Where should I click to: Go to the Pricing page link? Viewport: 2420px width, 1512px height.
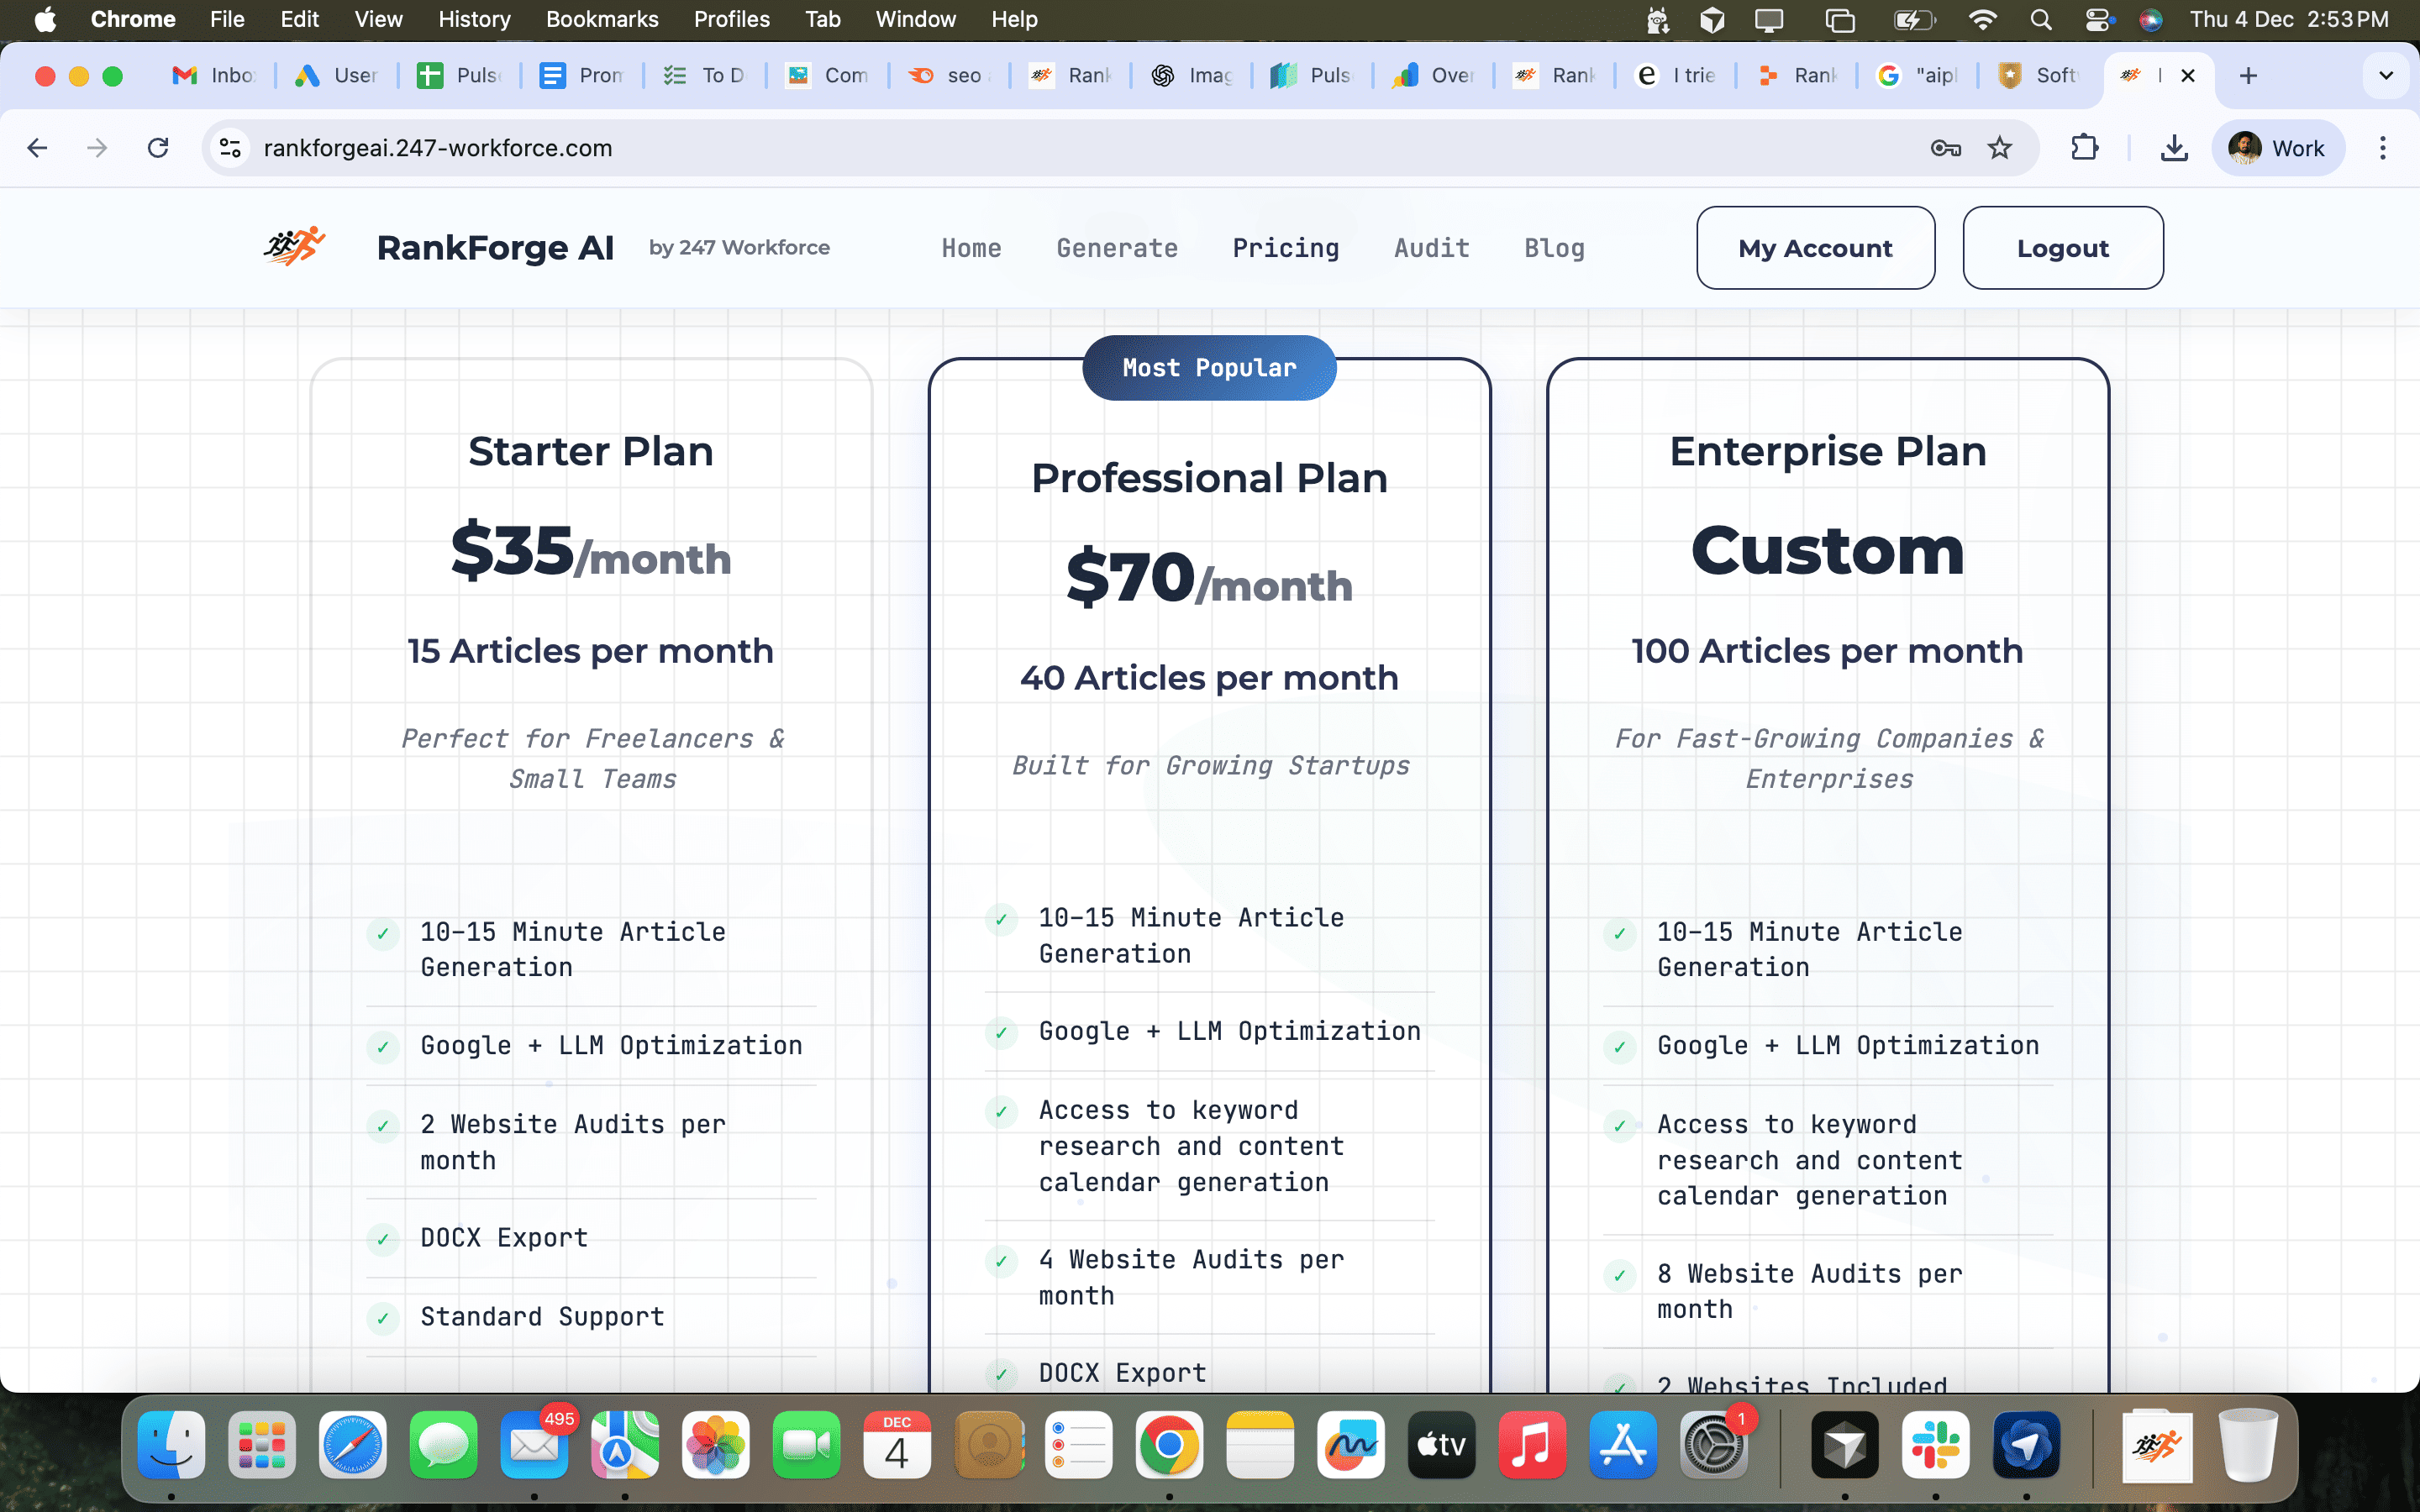(1286, 248)
